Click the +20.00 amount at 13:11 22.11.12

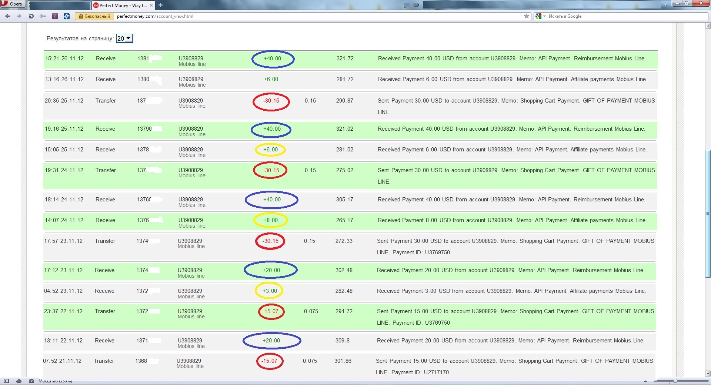(x=271, y=341)
